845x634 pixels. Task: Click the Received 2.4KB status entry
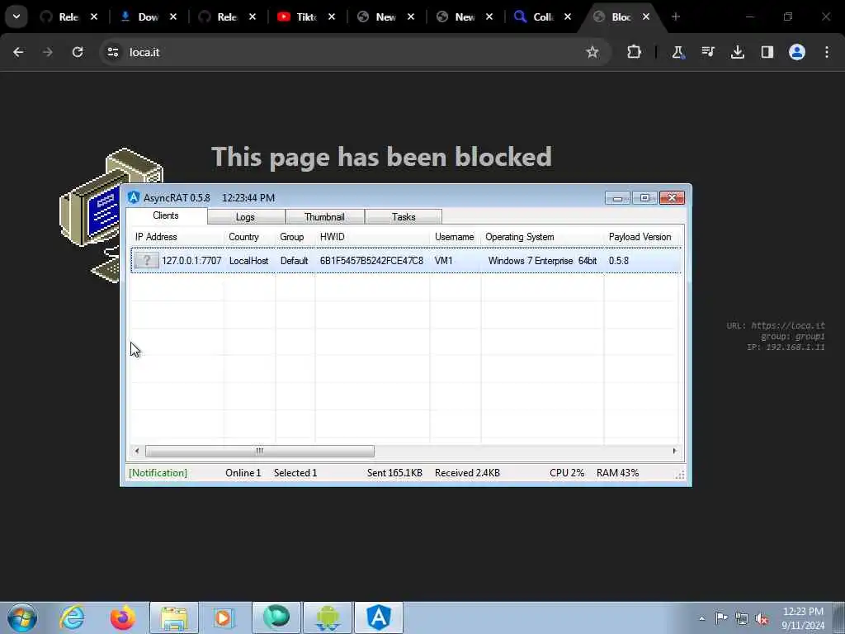click(x=467, y=473)
